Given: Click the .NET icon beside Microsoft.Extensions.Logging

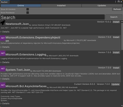Looking at the screenshot, I should (3, 53).
